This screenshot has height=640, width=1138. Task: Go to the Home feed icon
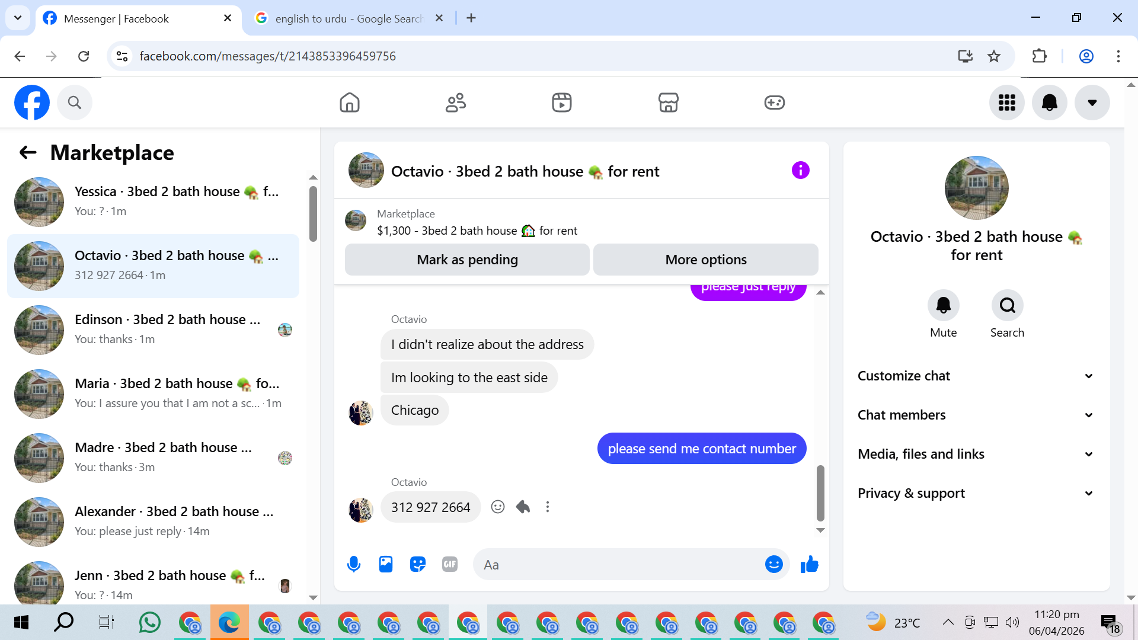350,103
